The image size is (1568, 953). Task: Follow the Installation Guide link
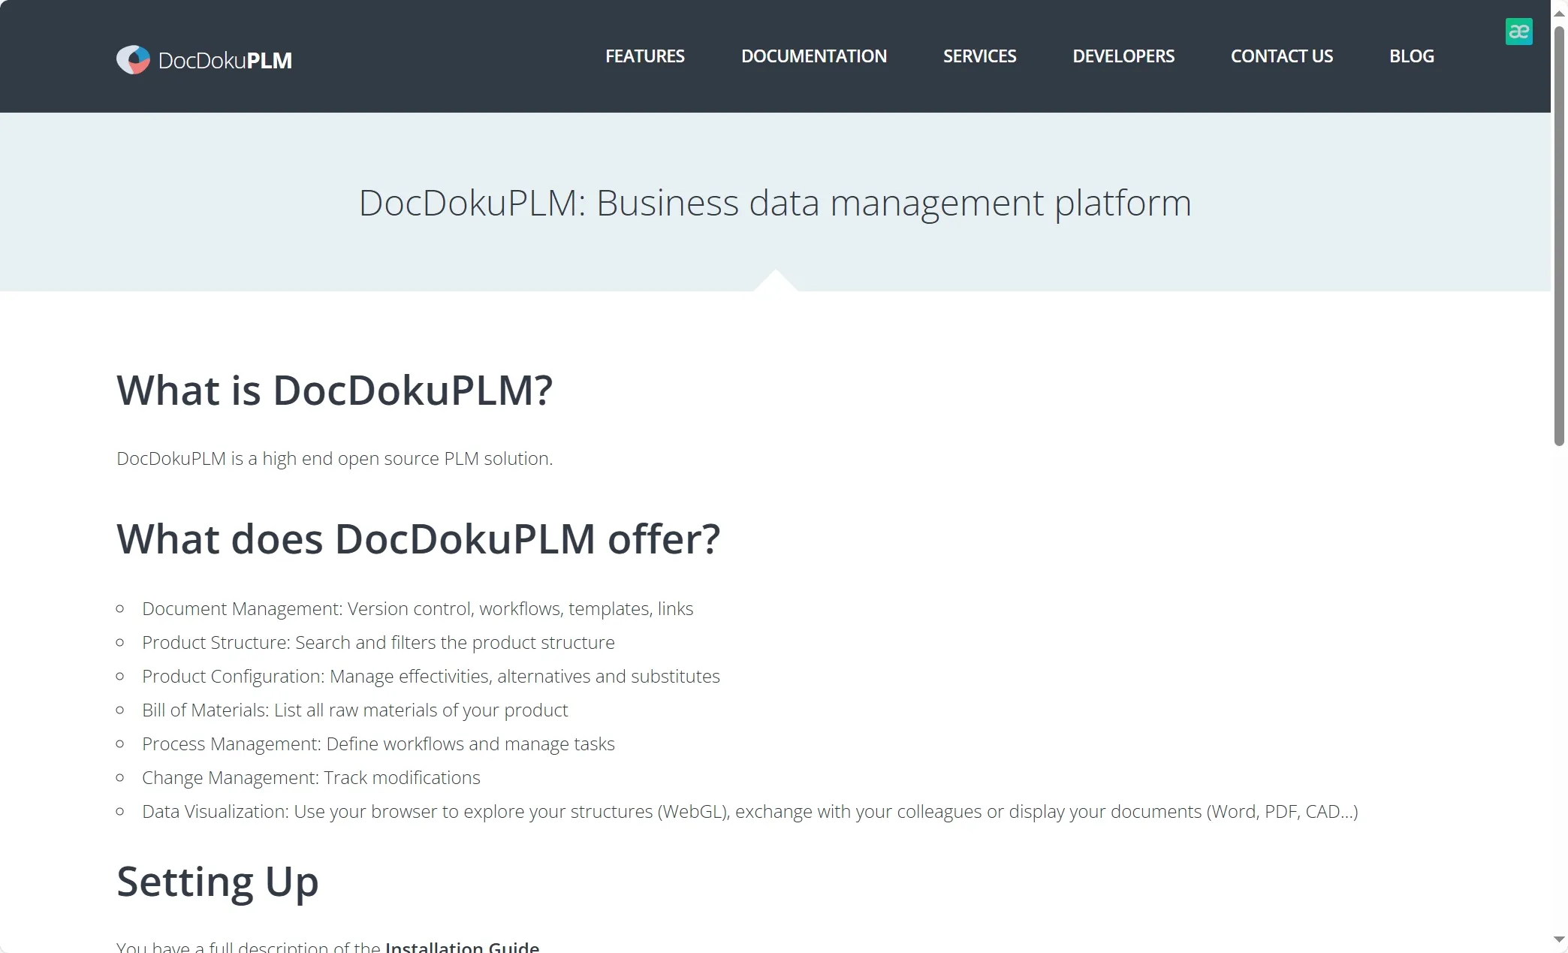point(462,947)
